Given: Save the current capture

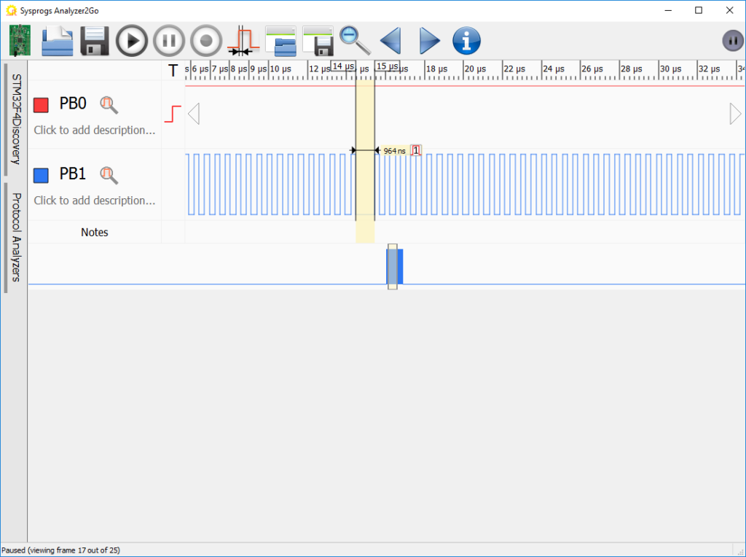Looking at the screenshot, I should (94, 40).
